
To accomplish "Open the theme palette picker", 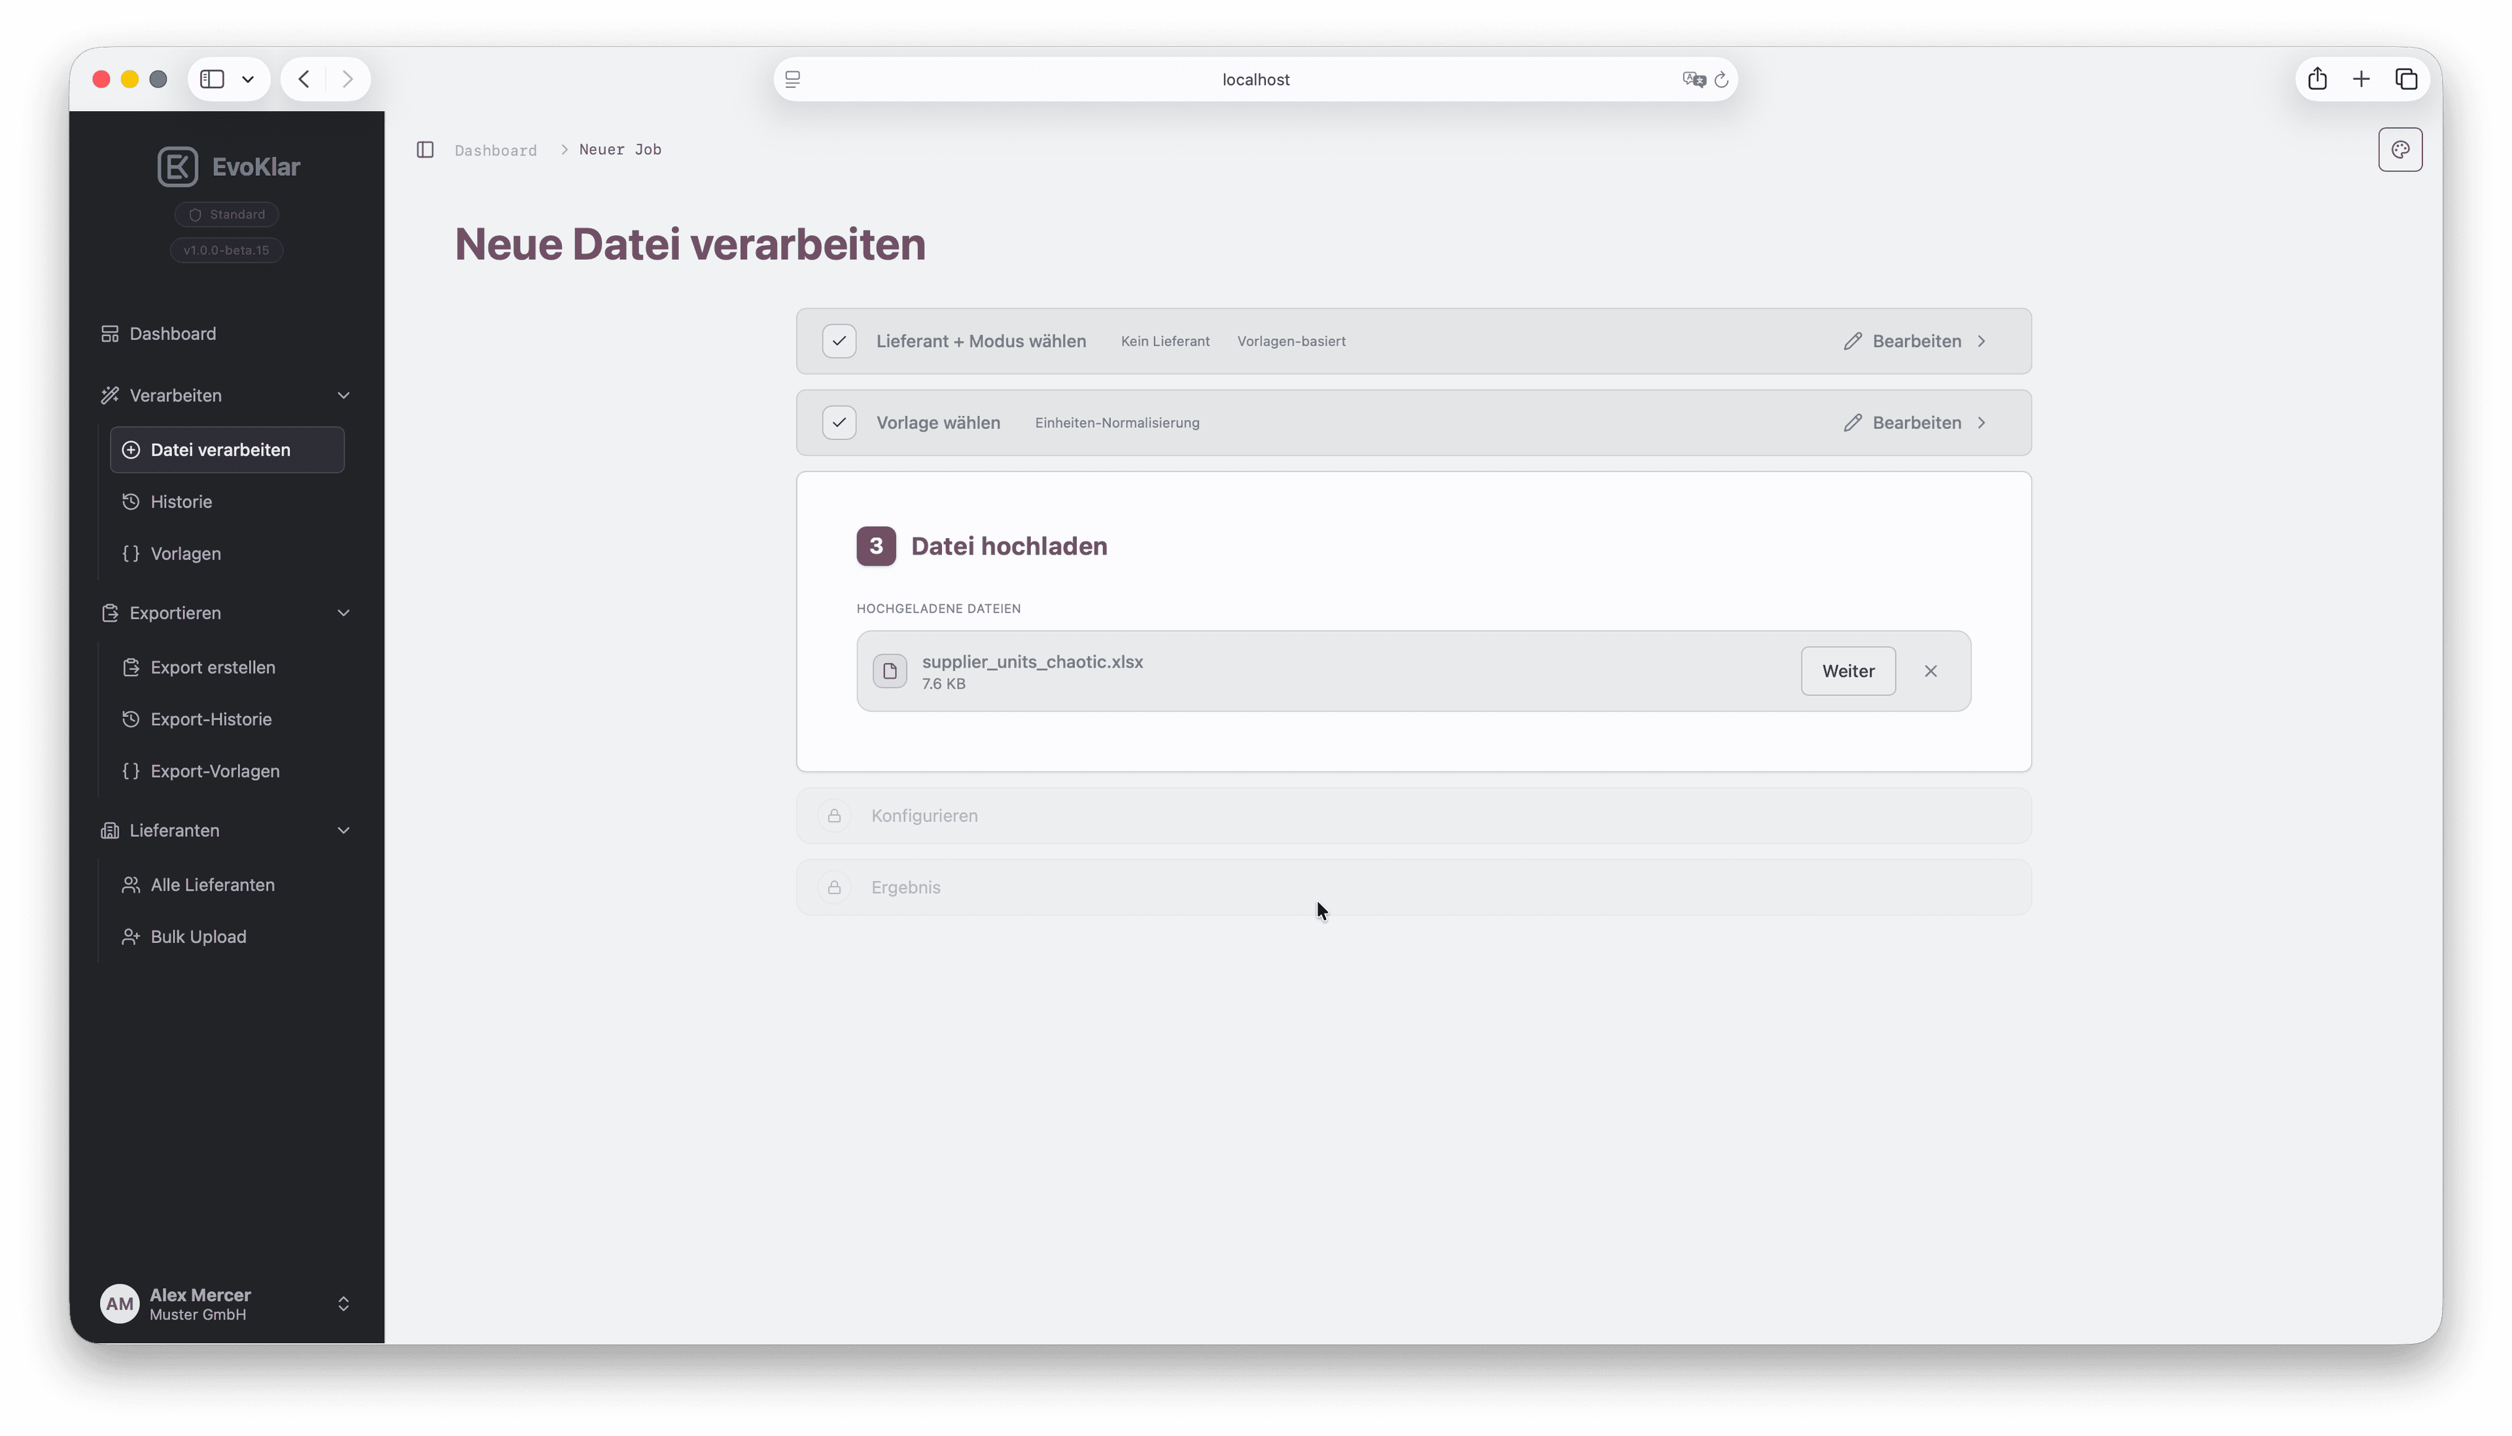I will [x=2401, y=149].
